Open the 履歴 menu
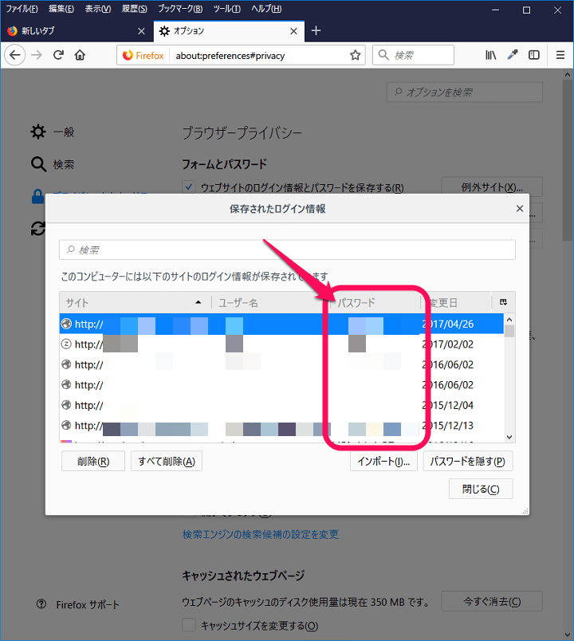Screen dimensions: 574x641 (135, 9)
